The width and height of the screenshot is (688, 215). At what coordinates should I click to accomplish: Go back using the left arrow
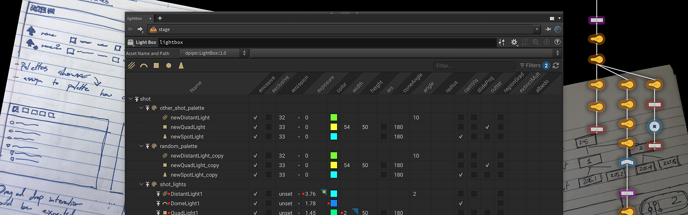[130, 29]
